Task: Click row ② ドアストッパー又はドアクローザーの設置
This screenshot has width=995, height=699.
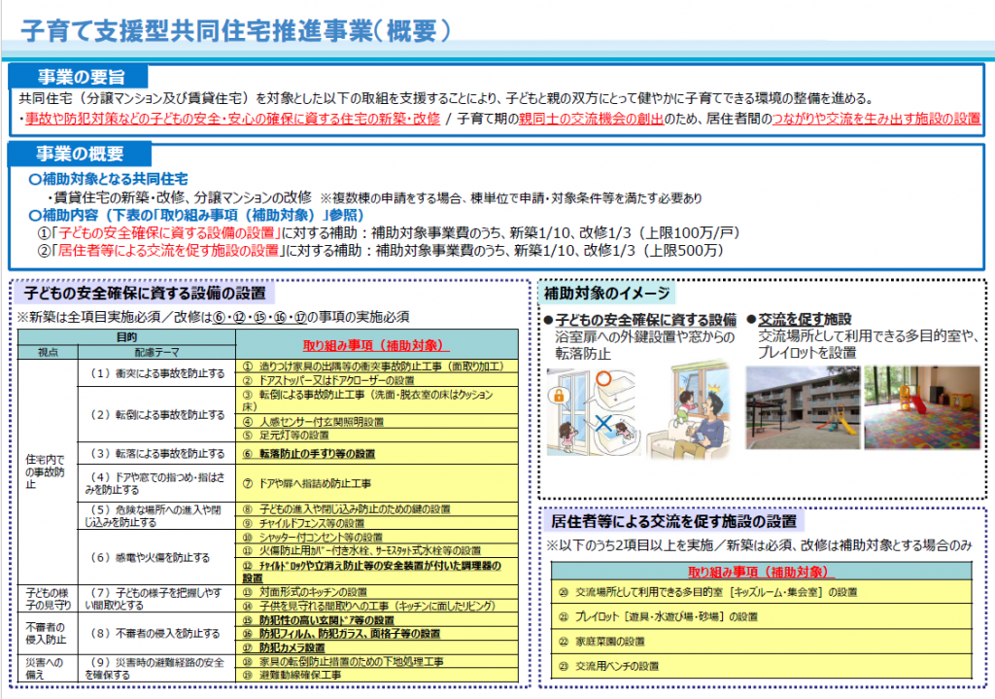Action: pyautogui.click(x=377, y=380)
